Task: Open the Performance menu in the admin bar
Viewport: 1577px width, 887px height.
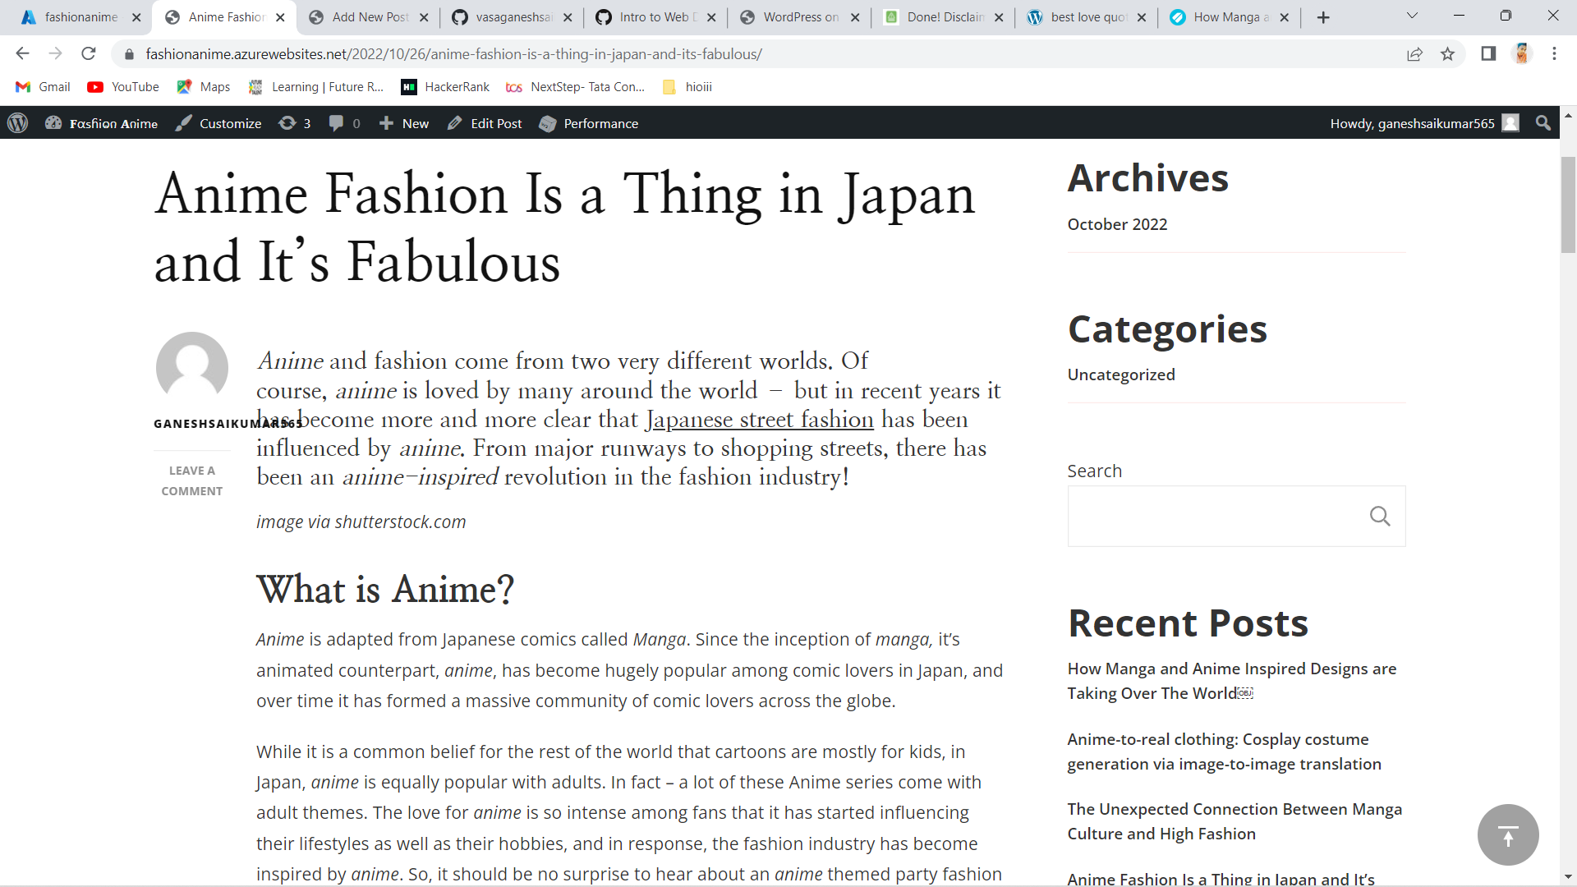Action: click(588, 123)
